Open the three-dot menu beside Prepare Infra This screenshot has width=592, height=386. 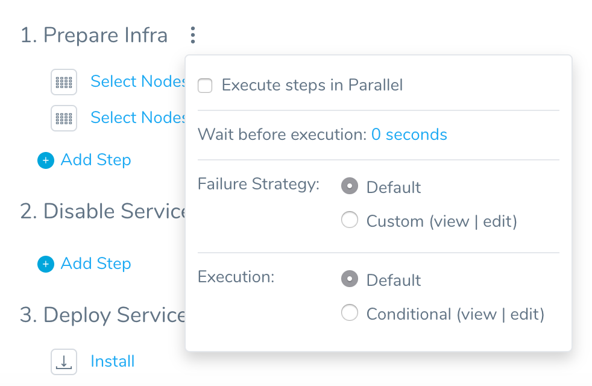pos(193,35)
